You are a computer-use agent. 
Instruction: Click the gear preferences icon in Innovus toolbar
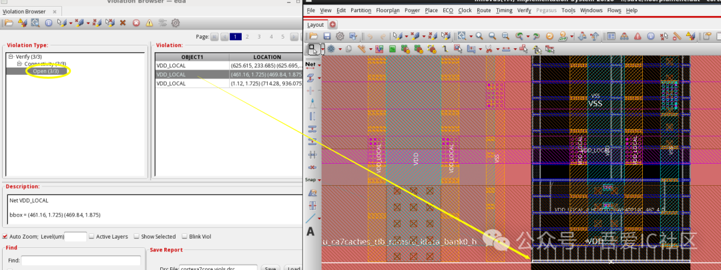tap(340, 36)
